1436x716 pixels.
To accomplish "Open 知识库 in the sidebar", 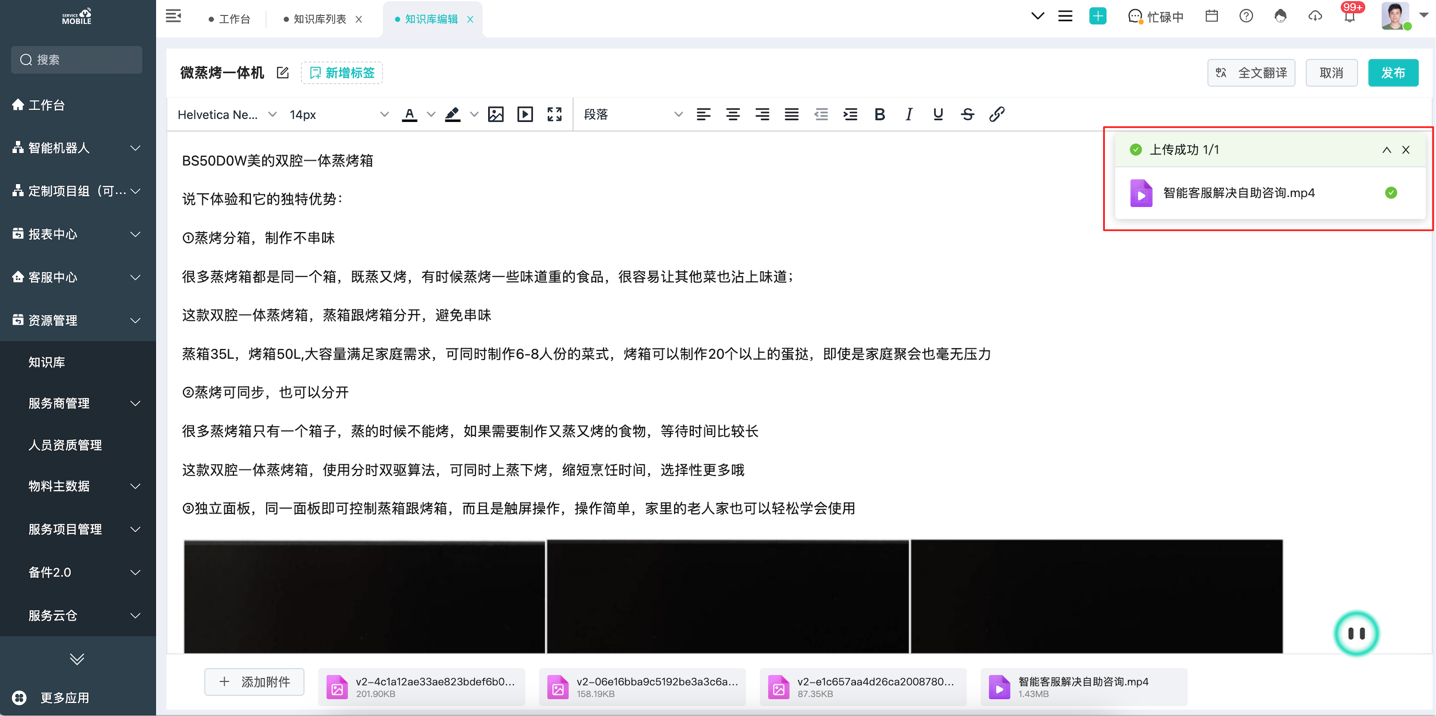I will click(47, 362).
